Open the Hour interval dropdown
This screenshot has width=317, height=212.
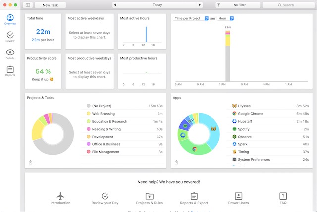(x=225, y=18)
